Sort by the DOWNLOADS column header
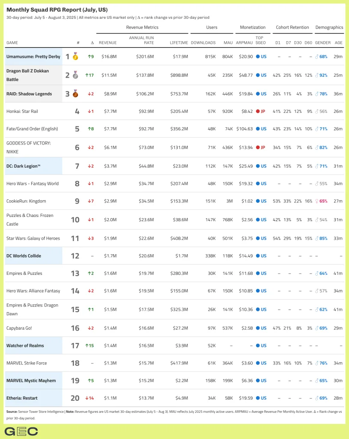Viewport: 349px width, 439px height. click(203, 43)
